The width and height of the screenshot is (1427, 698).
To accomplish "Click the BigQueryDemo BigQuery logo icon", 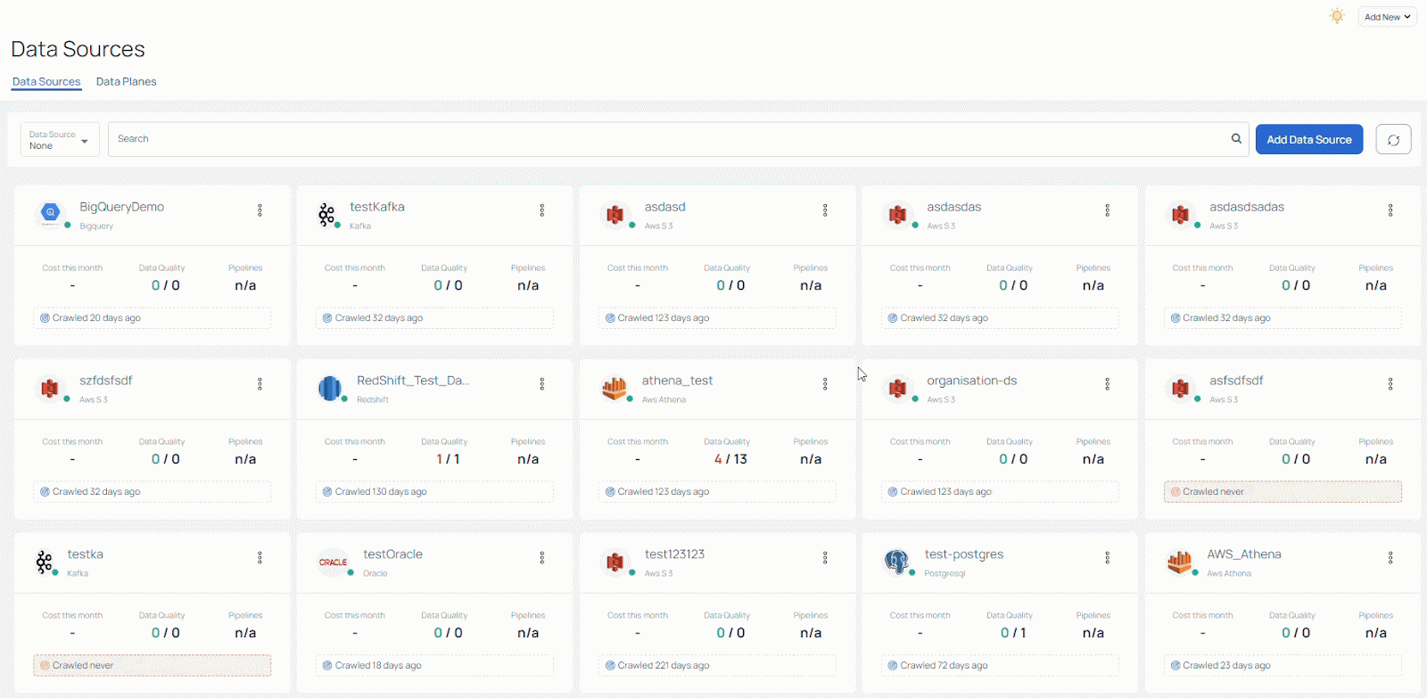I will [x=51, y=212].
